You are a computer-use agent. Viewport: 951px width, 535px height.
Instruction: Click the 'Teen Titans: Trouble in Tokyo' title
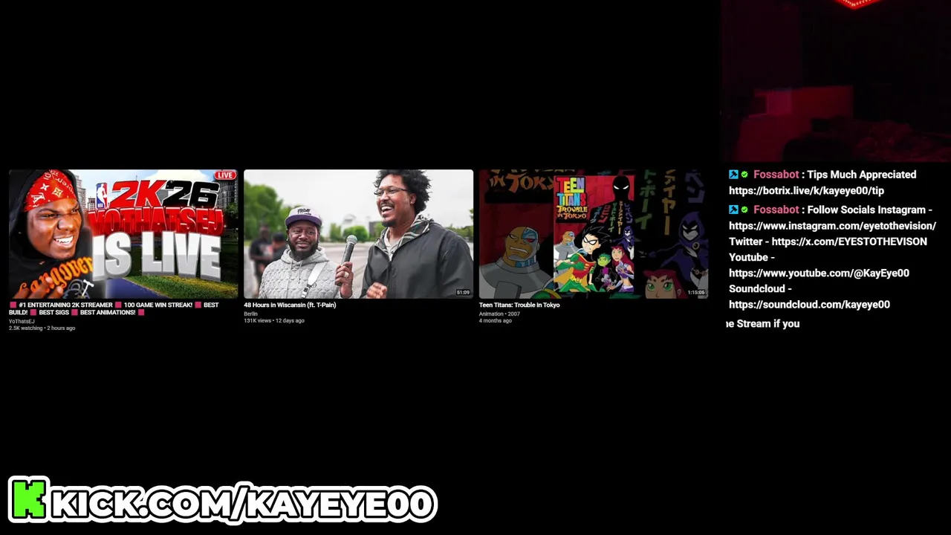pyautogui.click(x=519, y=305)
